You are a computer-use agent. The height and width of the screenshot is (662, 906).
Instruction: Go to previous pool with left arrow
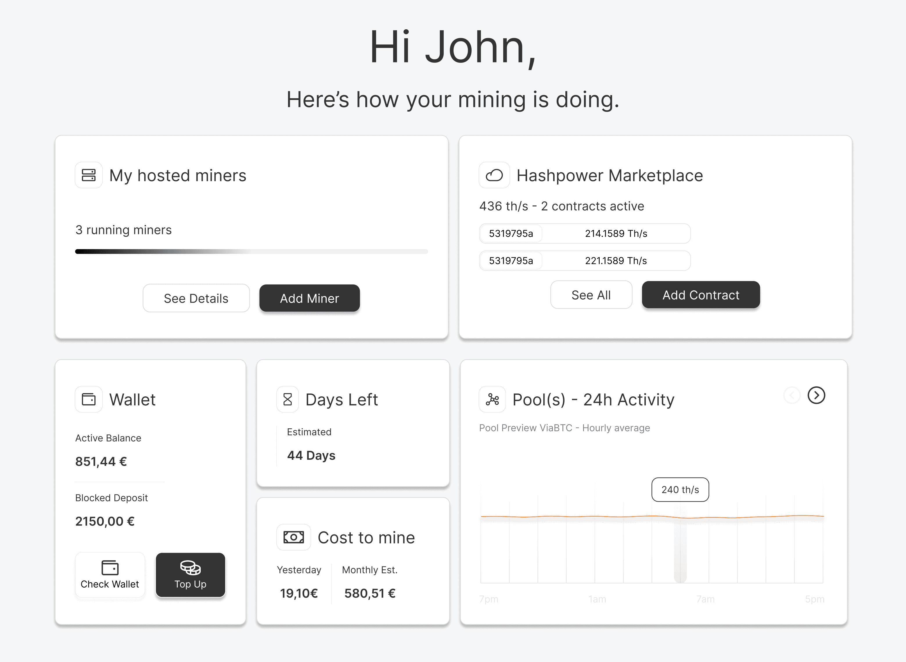click(792, 395)
